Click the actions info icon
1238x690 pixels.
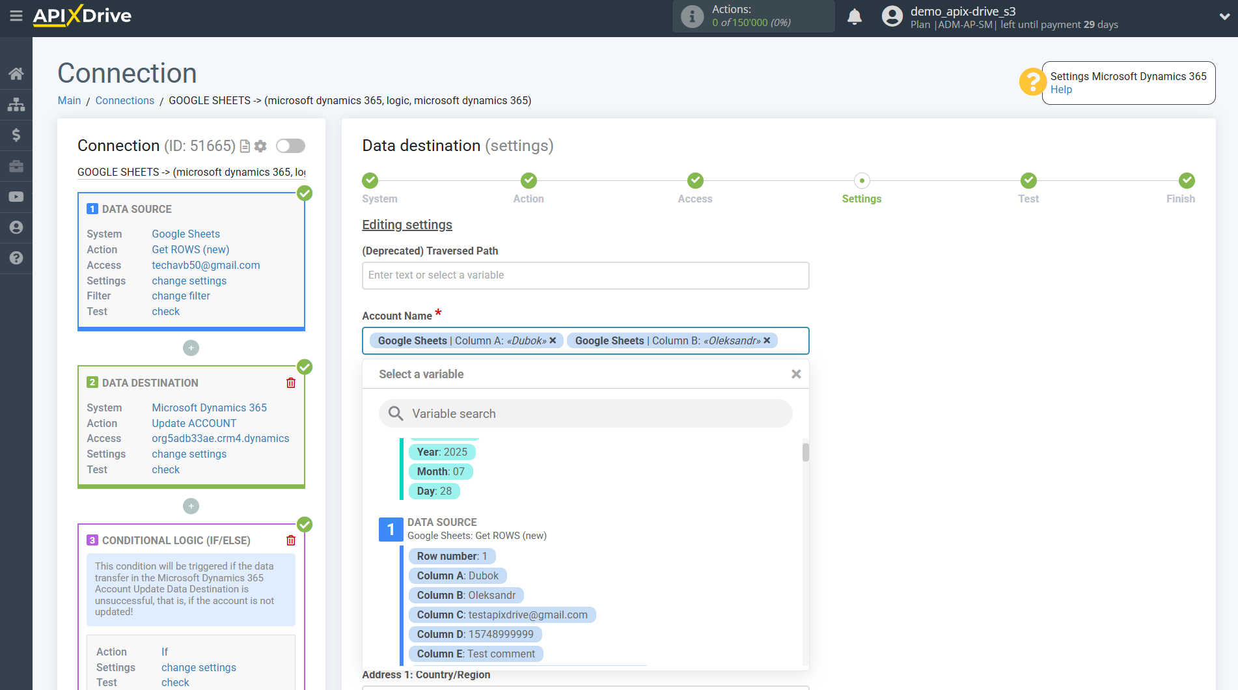[692, 16]
